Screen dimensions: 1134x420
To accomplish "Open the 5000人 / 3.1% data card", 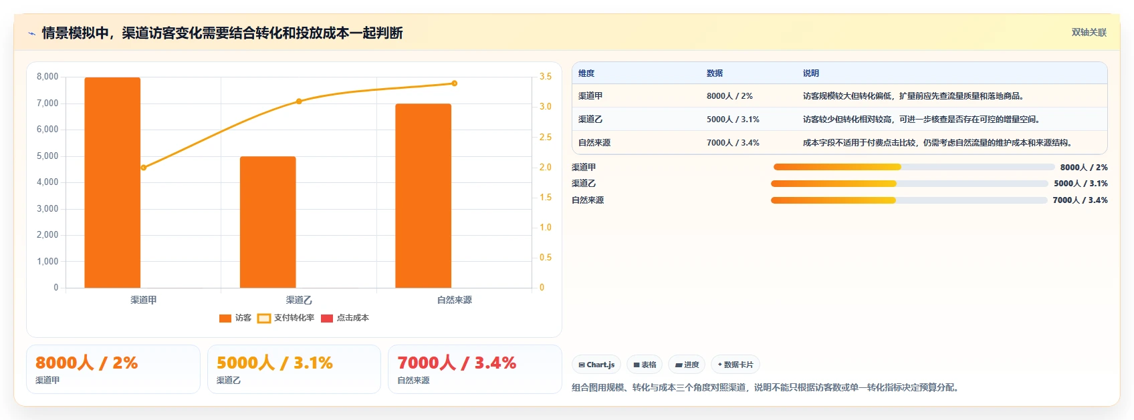I will click(294, 369).
